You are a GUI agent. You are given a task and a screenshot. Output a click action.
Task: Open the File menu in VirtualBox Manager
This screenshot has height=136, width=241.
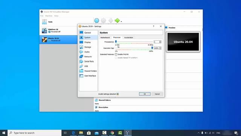click(x=42, y=16)
